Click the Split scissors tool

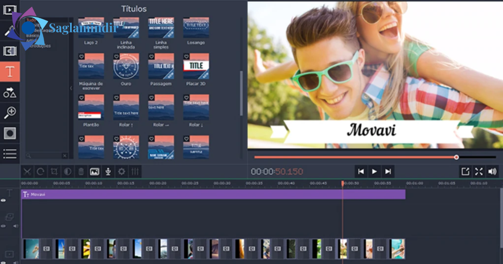[x=27, y=171]
